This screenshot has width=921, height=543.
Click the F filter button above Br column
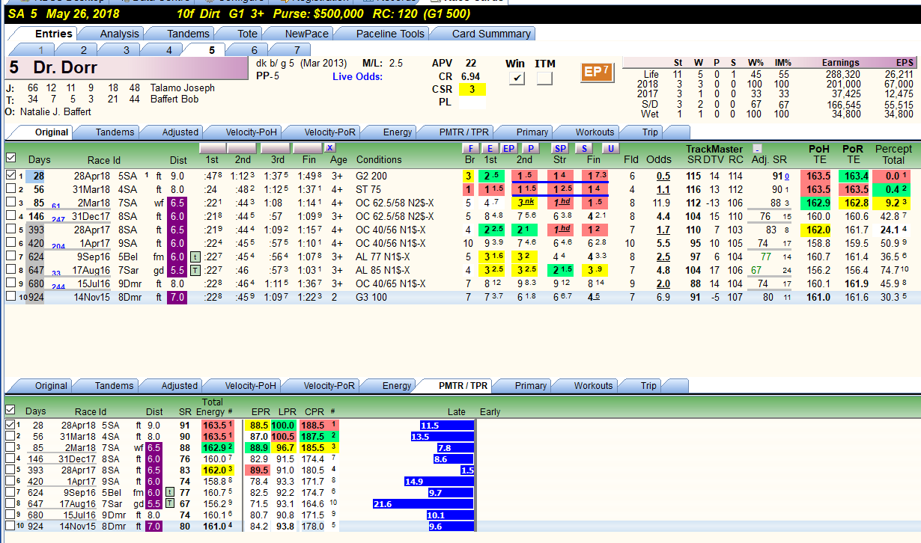[470, 148]
